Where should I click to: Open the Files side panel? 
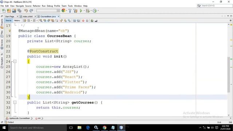pyautogui.click(x=2, y=34)
